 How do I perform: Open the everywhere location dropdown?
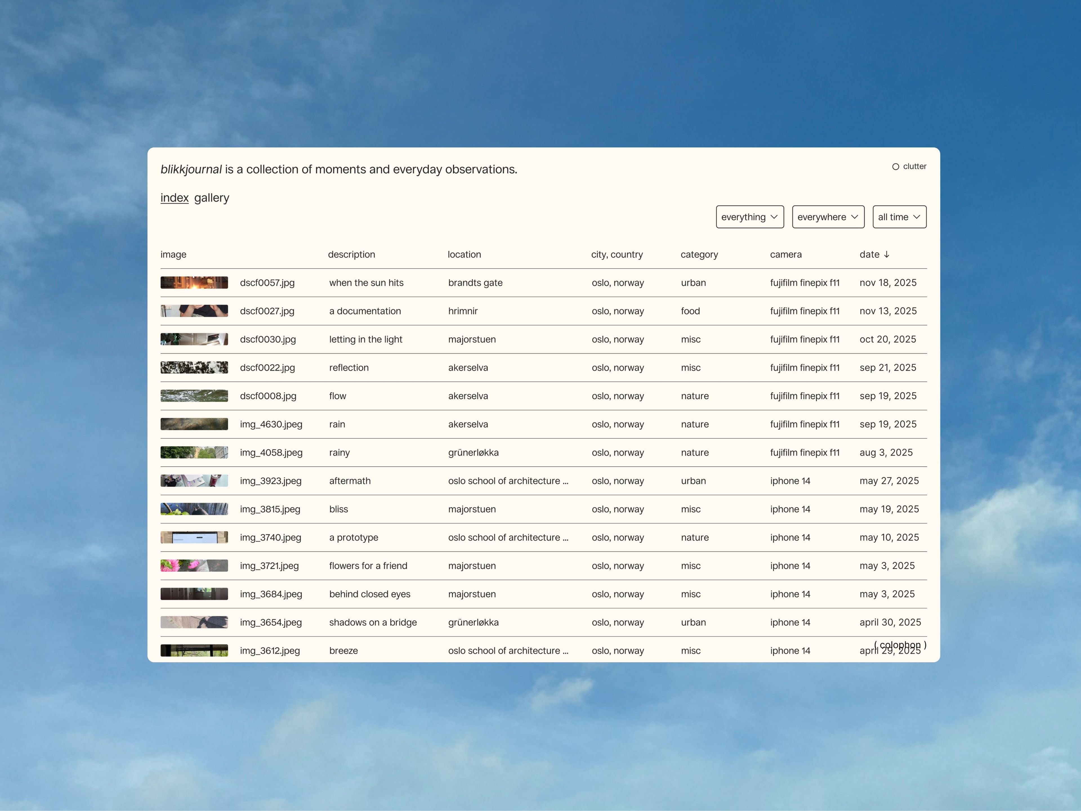click(828, 217)
